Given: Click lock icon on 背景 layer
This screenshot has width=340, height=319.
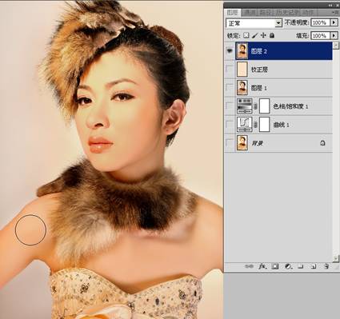Looking at the screenshot, I should (322, 143).
